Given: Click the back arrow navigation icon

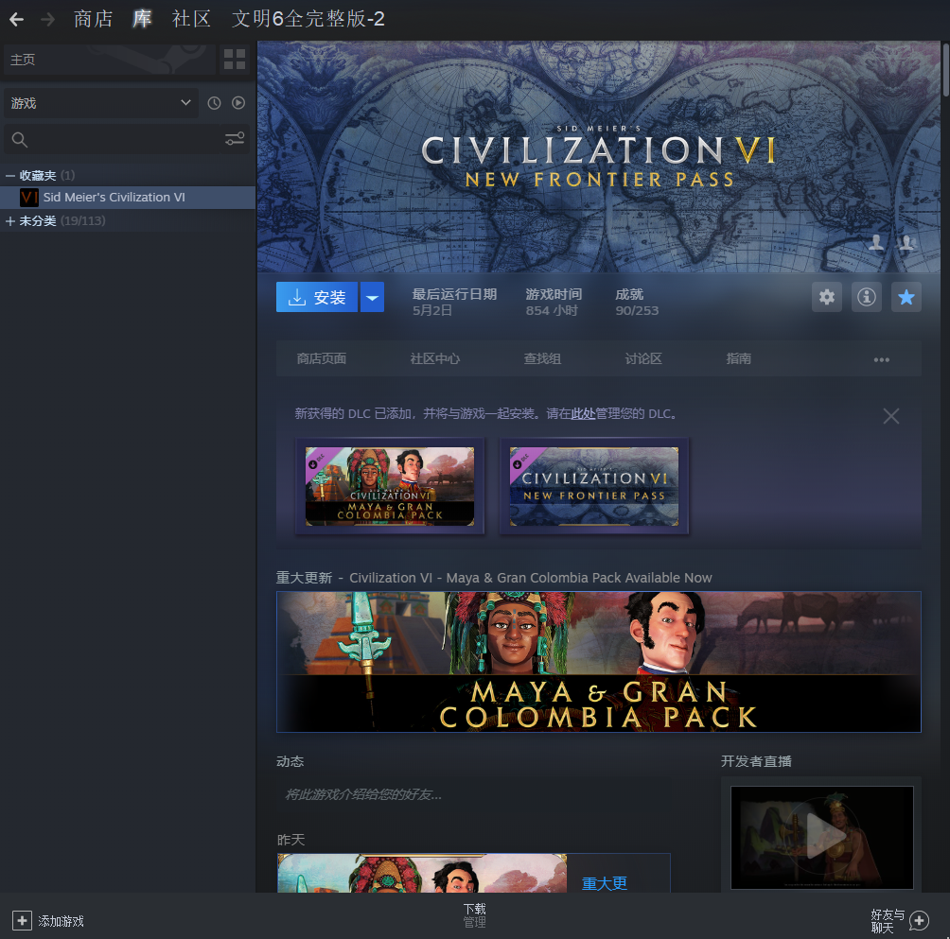Looking at the screenshot, I should 16,19.
